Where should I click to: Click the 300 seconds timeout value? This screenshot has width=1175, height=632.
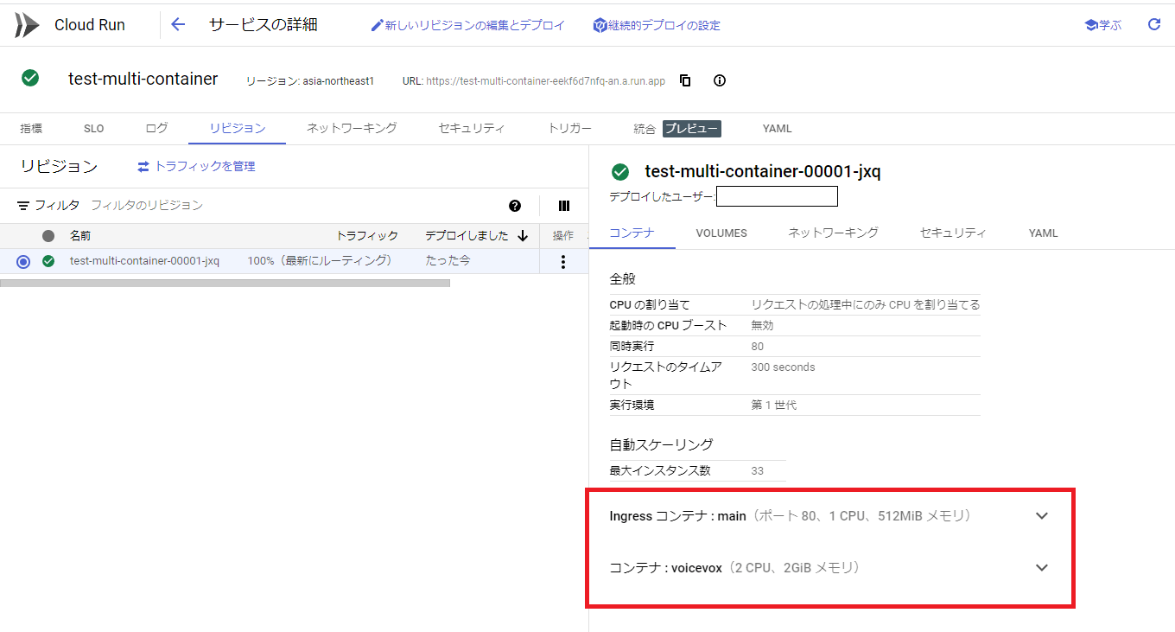(x=783, y=367)
